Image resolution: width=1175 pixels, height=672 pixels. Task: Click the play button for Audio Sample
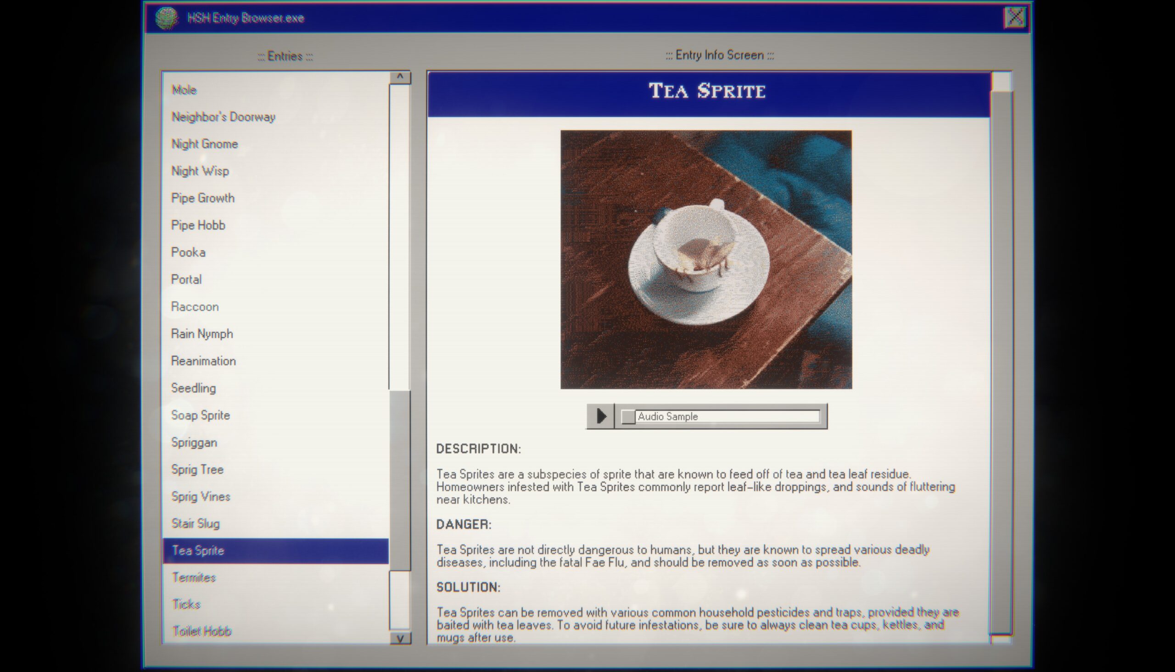(x=600, y=416)
